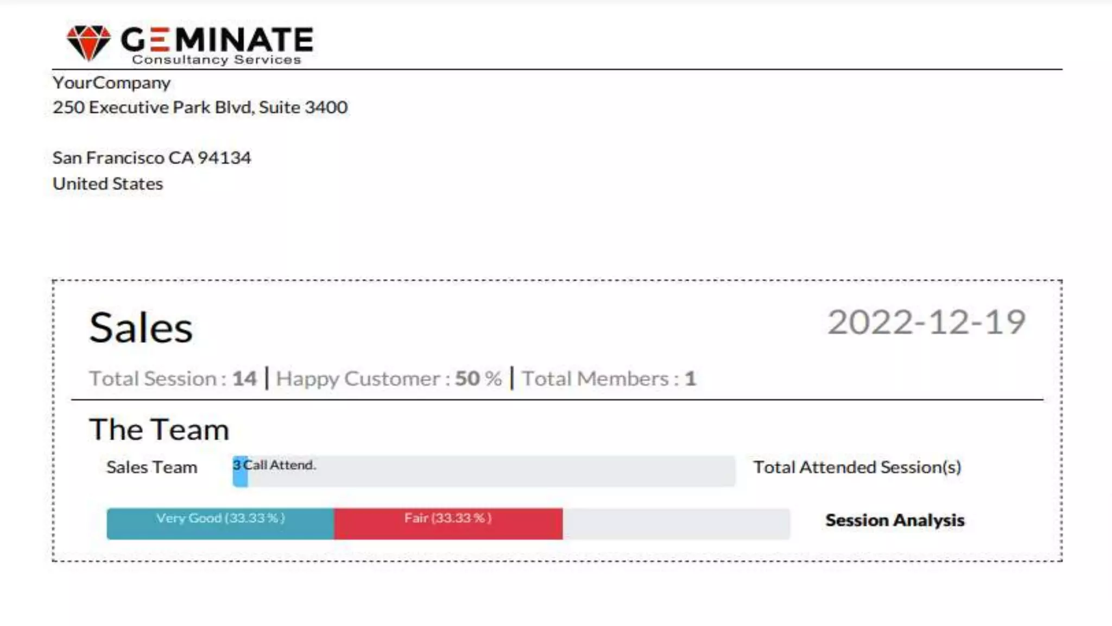Click The Team section heading
1112x626 pixels.
(159, 429)
